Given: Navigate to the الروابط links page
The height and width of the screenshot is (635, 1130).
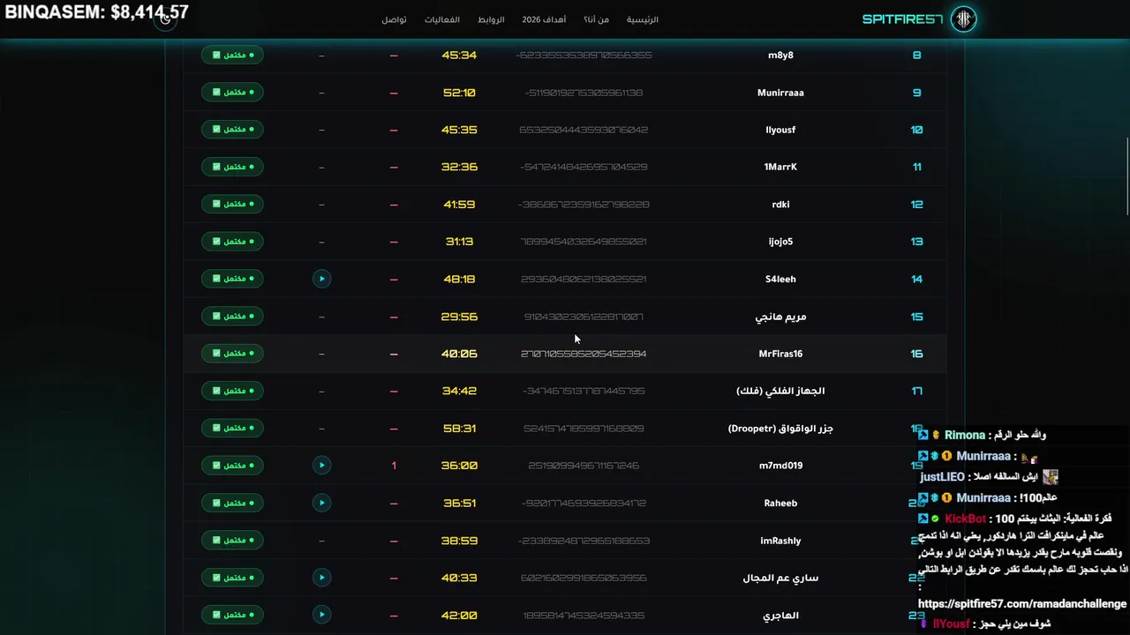Looking at the screenshot, I should point(491,19).
